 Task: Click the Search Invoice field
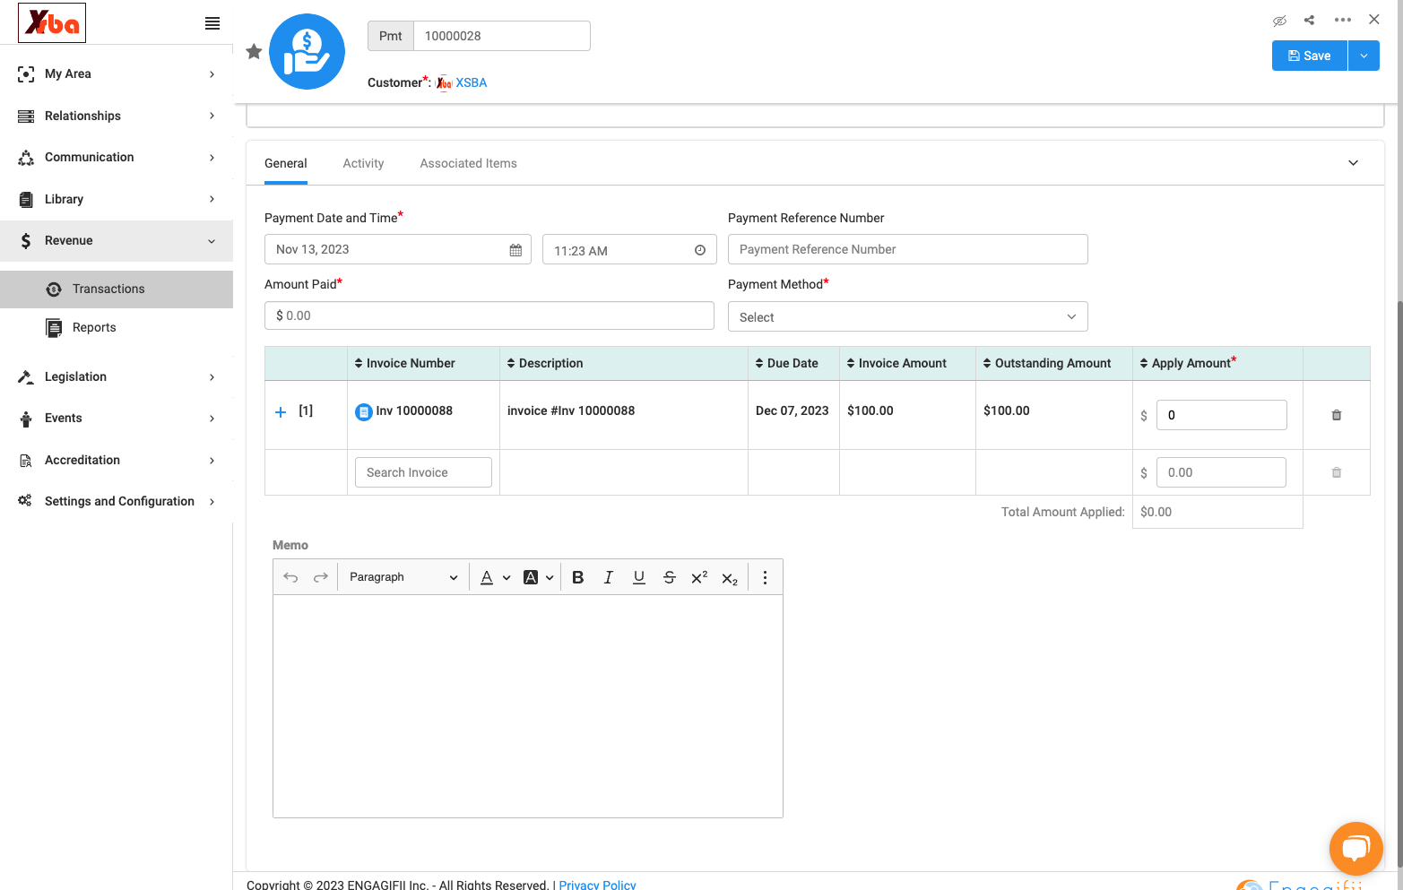tap(423, 472)
